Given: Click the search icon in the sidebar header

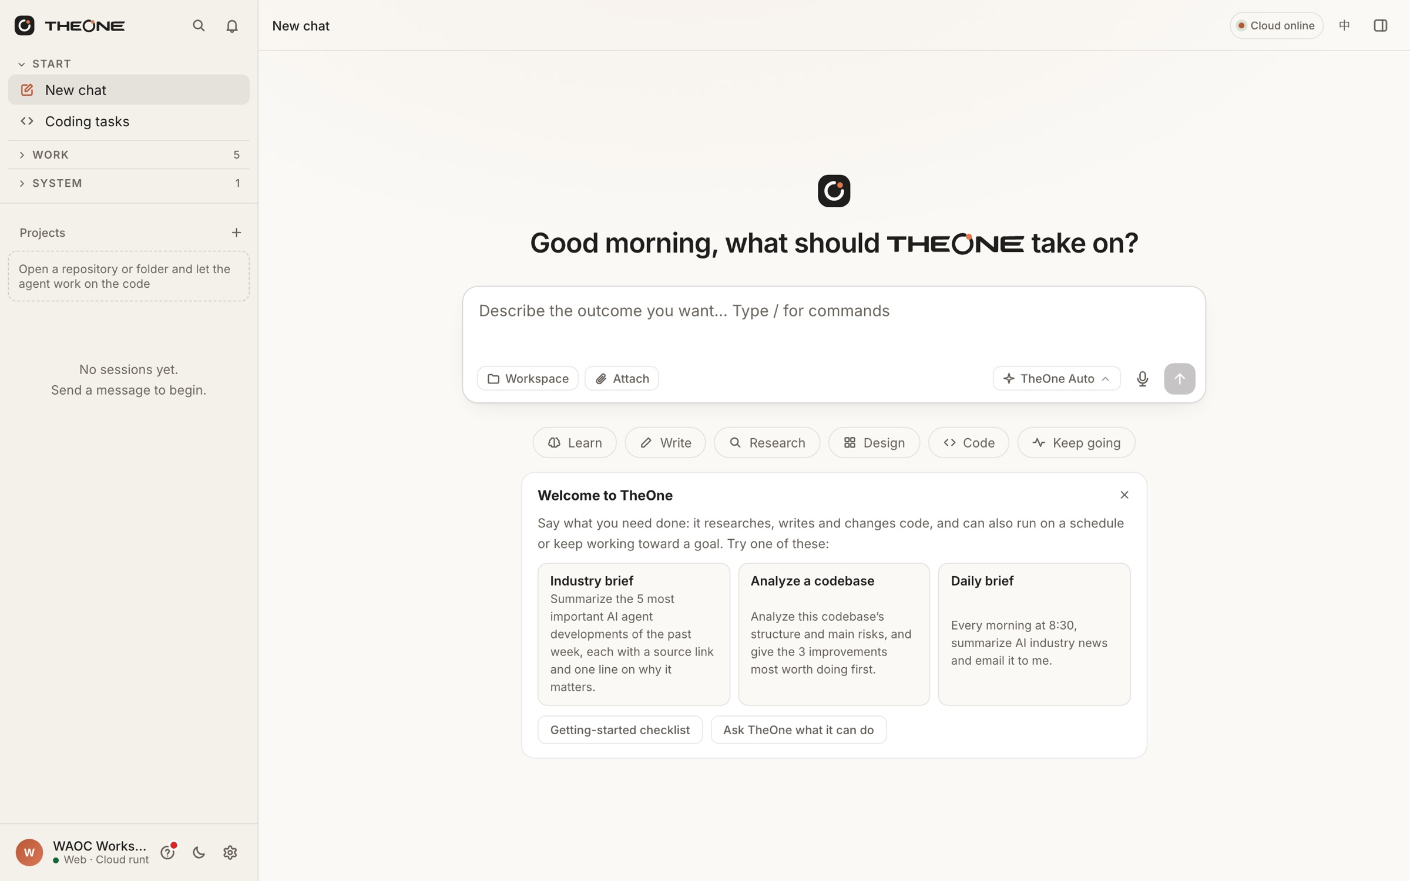Looking at the screenshot, I should (x=199, y=25).
